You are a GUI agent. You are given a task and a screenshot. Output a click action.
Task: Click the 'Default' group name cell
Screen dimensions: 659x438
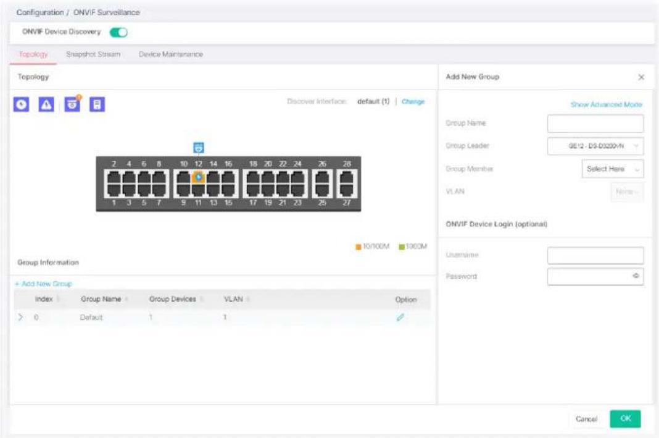pyautogui.click(x=91, y=318)
